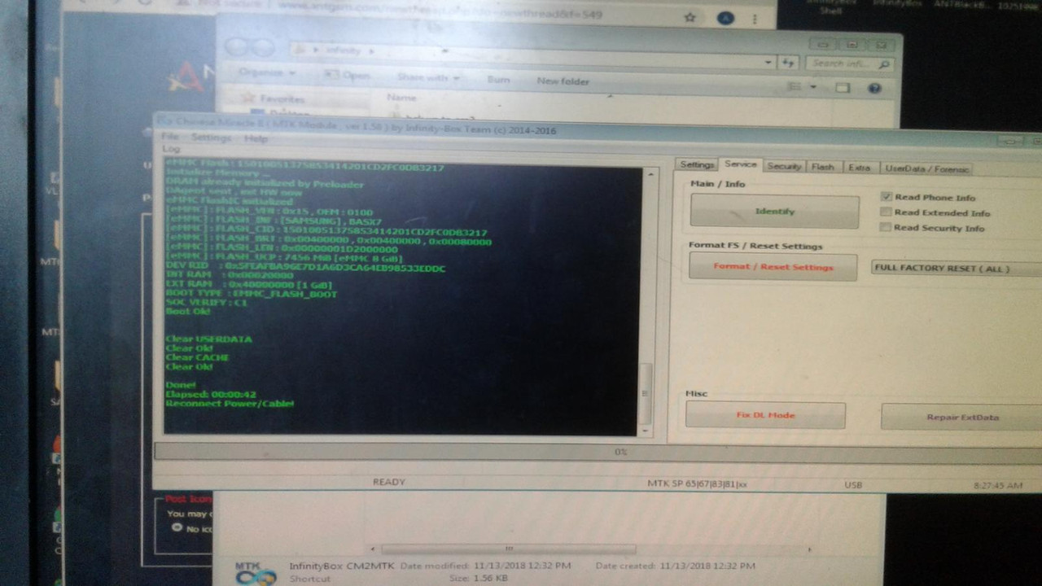Click the 'Boot Ok!' log line
The image size is (1042, 586).
click(187, 312)
